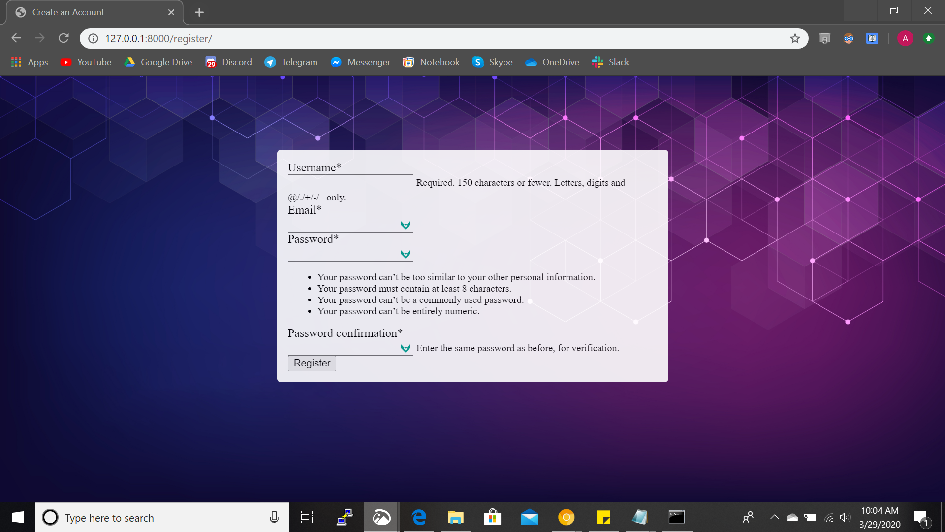
Task: Open the Apps shortcut in bookmarks bar
Action: click(30, 62)
